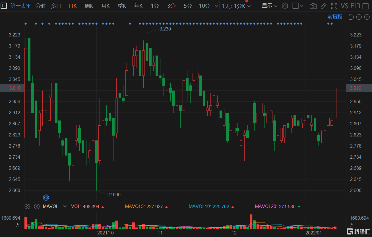The image size is (372, 237).
Task: Toggle the left sidebar panel icon
Action: click(4, 6)
